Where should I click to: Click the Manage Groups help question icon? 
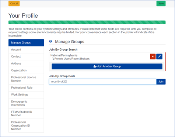[50, 41]
